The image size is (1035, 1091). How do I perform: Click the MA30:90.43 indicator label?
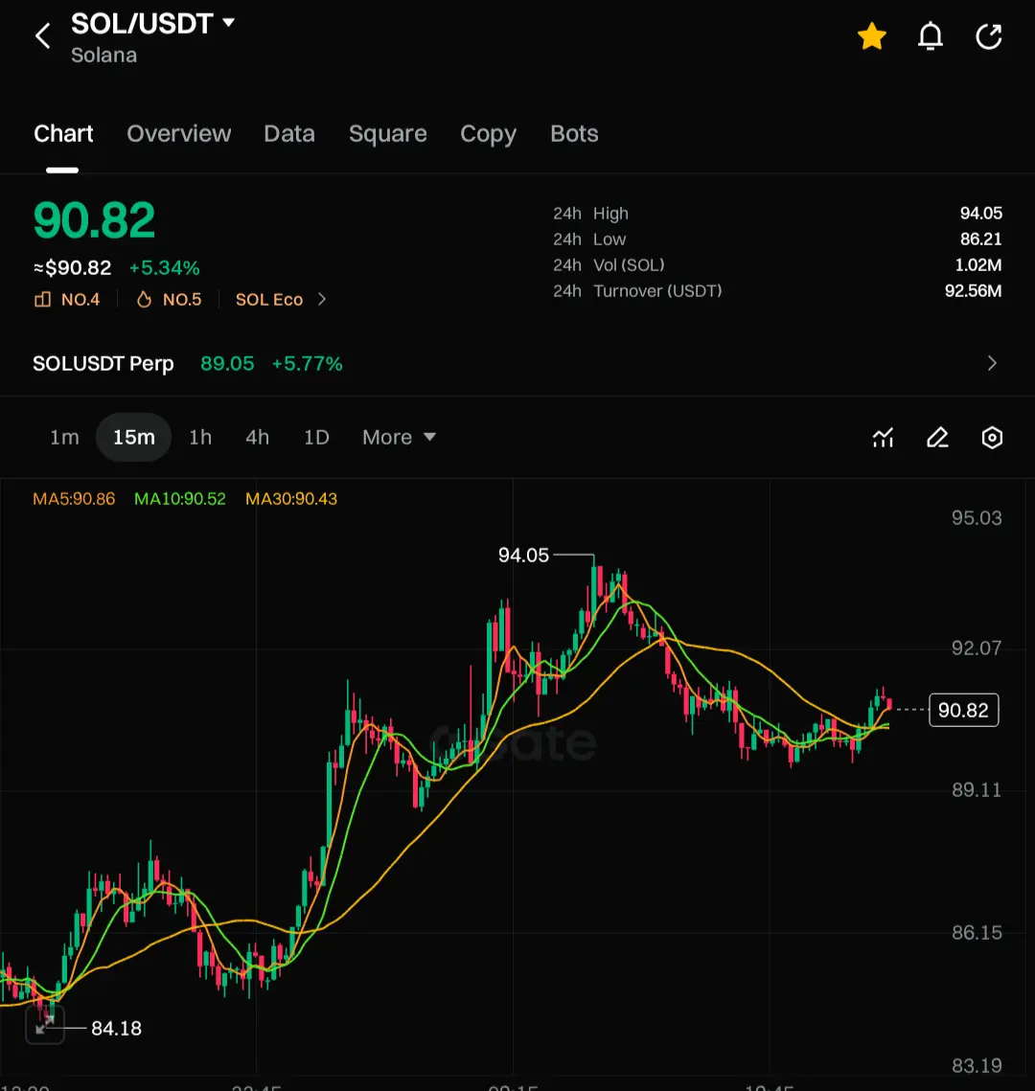(x=291, y=499)
